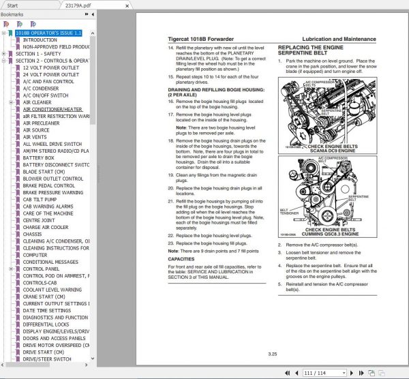Select 12 VOLT POWER OUTLET bookmark
This screenshot has width=409, height=379.
click(51, 67)
